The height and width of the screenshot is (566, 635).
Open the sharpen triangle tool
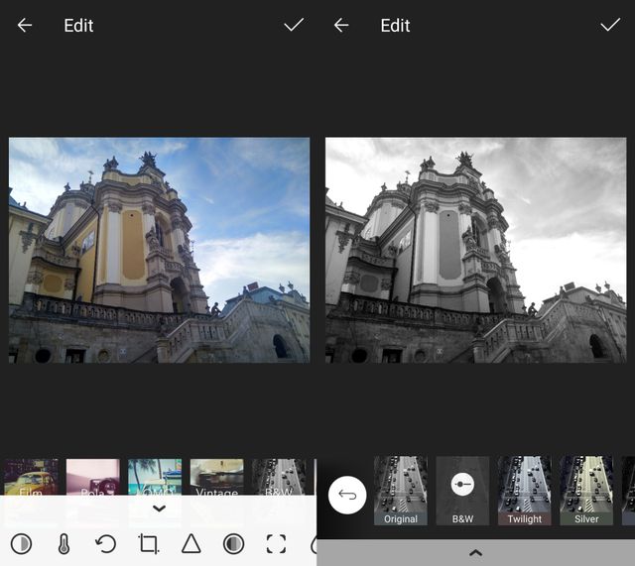(x=191, y=544)
